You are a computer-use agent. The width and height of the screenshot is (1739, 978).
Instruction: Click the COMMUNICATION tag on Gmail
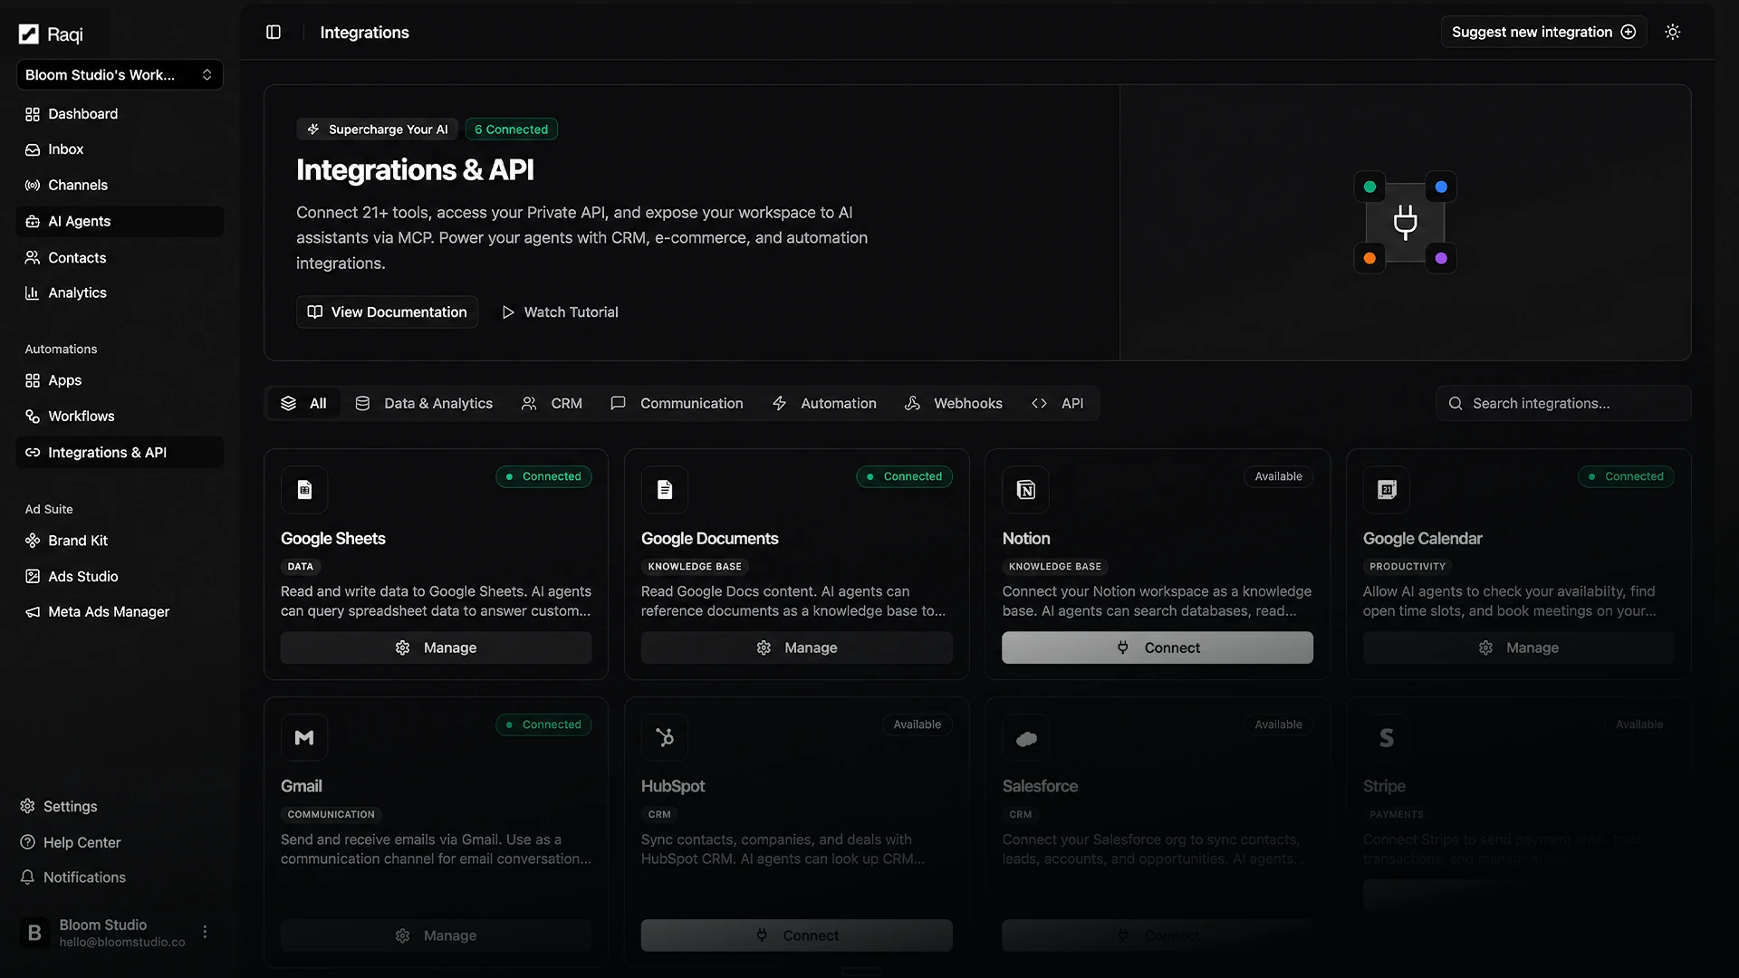[x=331, y=815]
